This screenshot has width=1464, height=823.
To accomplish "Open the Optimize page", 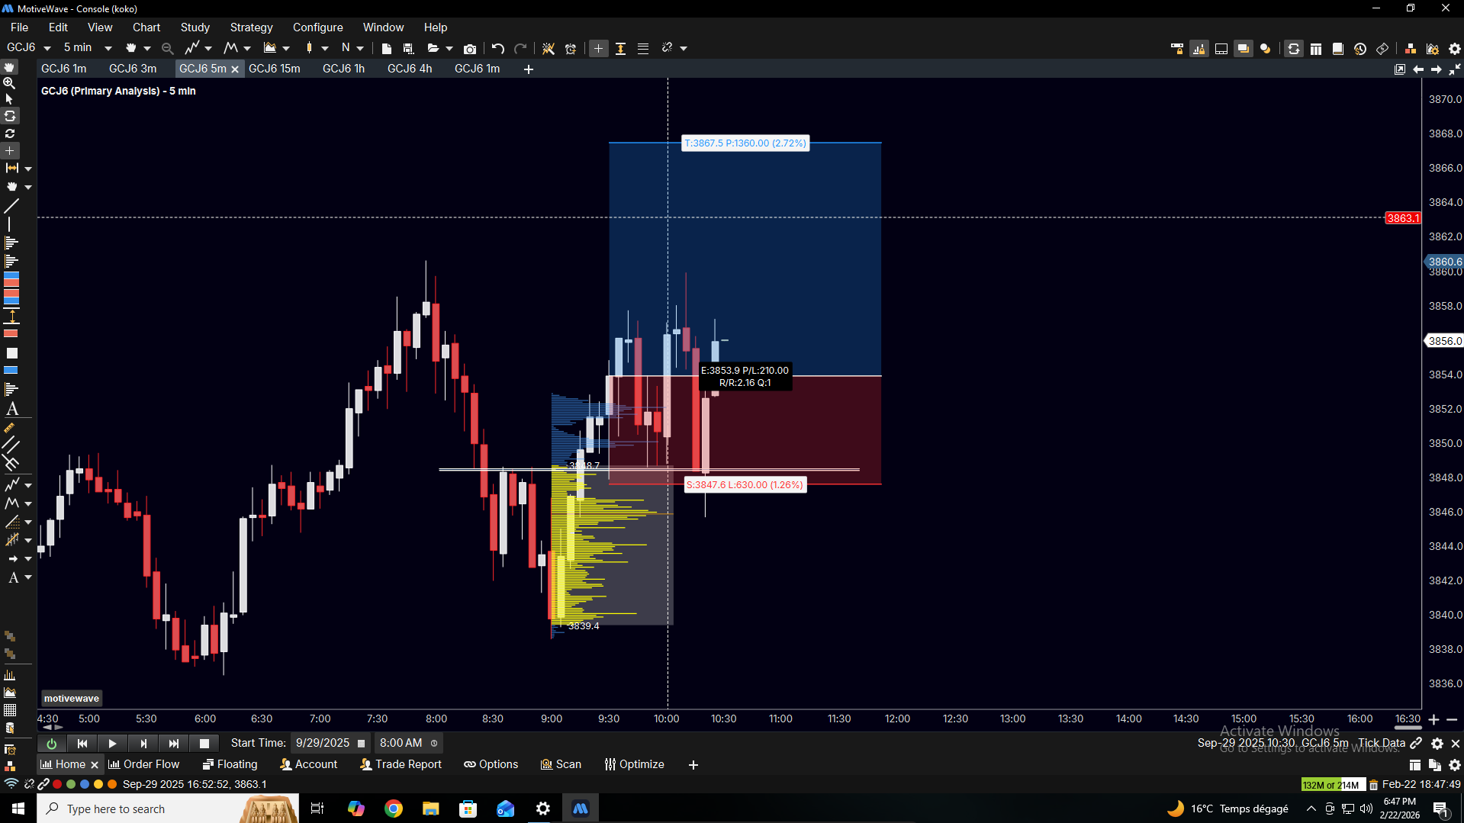I will coord(634,764).
